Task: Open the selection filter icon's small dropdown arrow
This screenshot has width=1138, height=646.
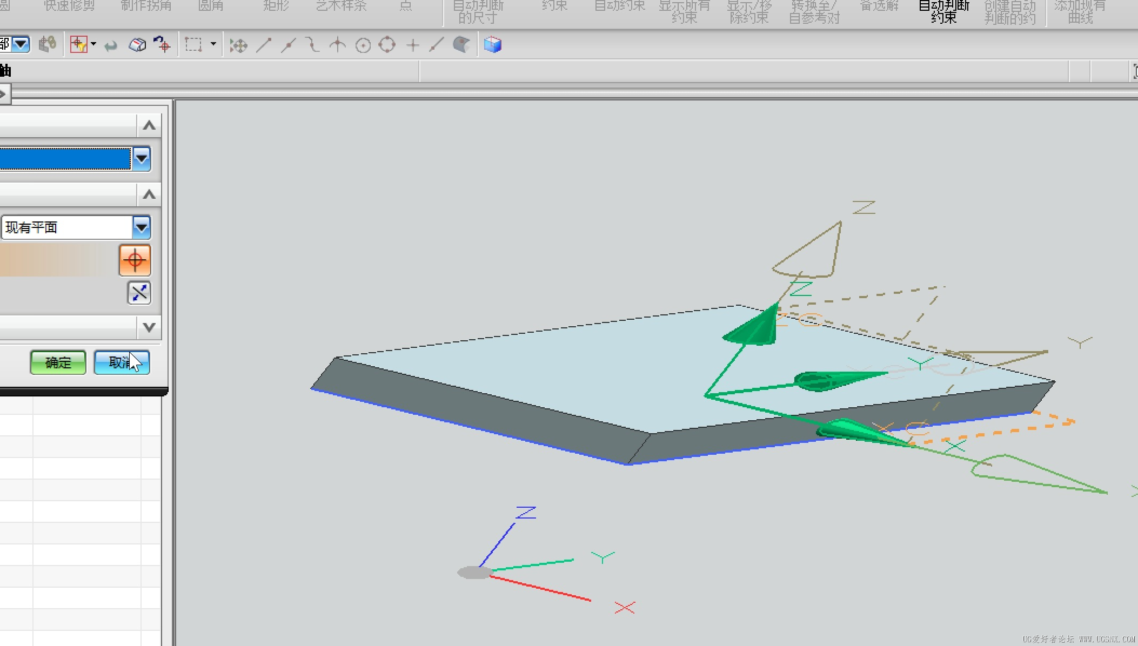Action: click(93, 44)
